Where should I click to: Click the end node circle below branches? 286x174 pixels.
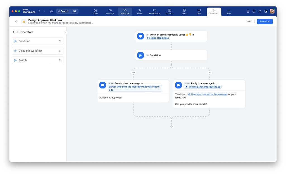tap(171, 126)
